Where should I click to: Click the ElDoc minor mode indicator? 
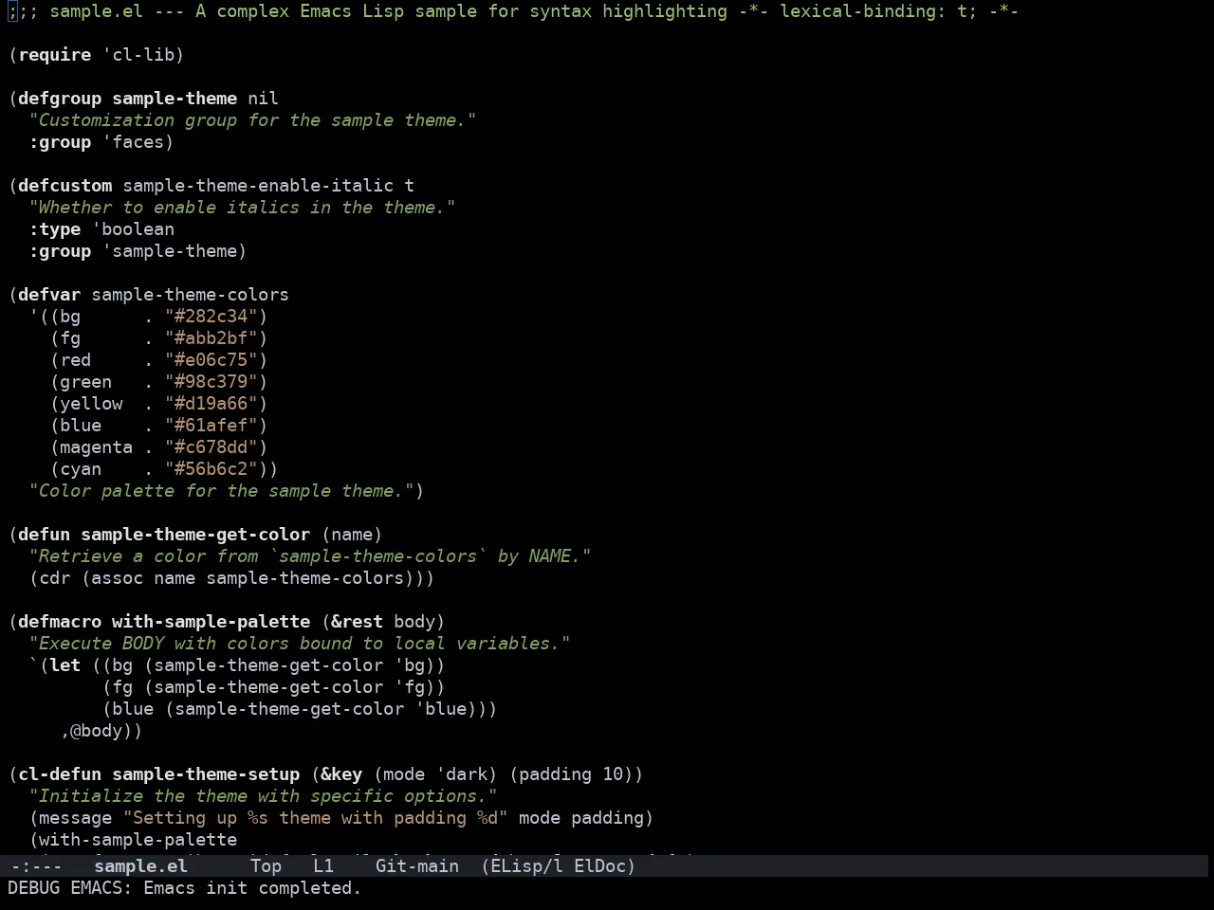tap(599, 865)
